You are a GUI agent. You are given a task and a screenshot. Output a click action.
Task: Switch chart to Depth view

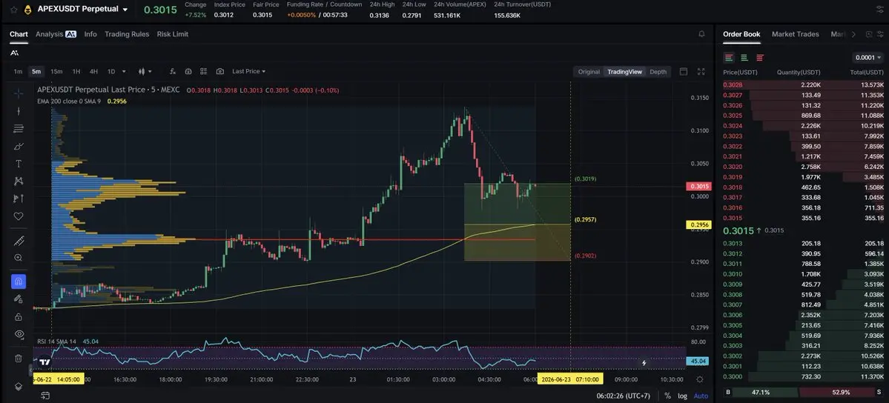658,71
